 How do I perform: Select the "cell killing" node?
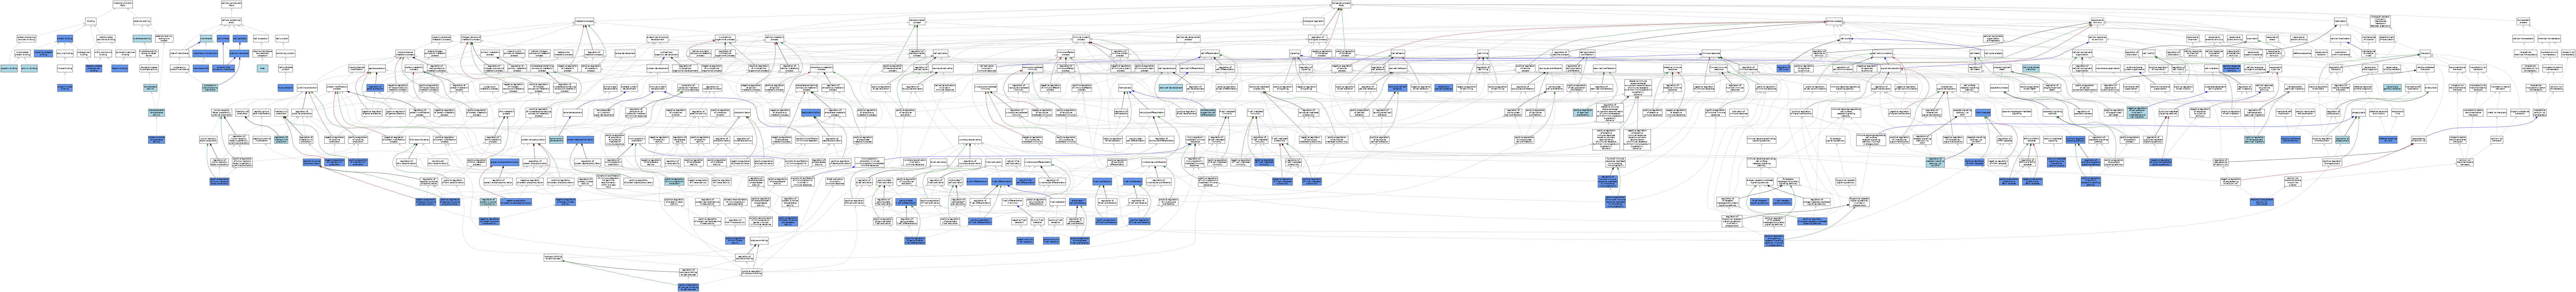coord(1483,53)
